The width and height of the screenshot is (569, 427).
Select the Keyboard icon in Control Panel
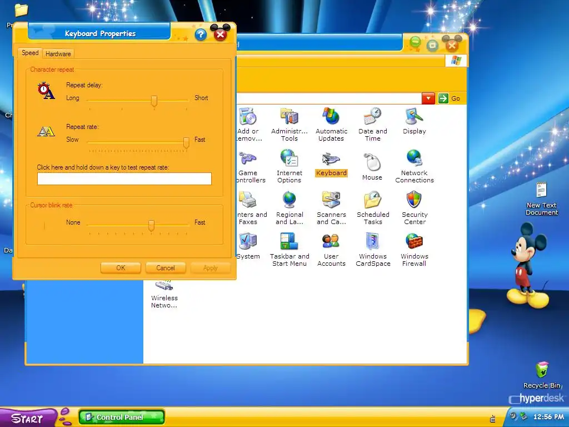point(331,165)
